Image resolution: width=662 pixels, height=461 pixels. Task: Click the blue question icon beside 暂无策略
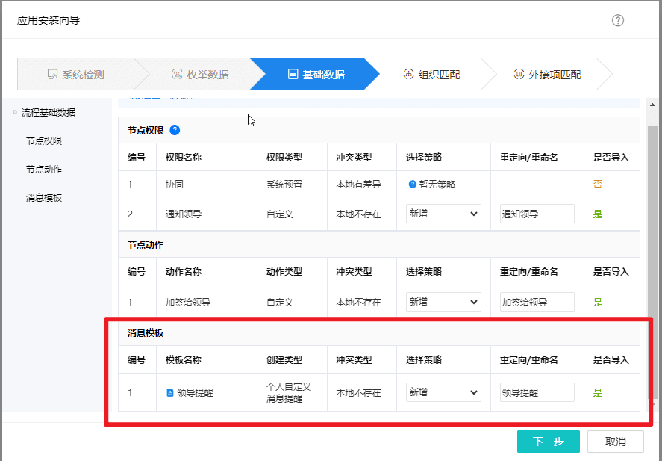coord(413,185)
